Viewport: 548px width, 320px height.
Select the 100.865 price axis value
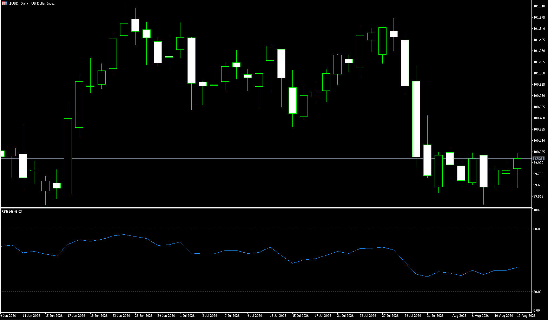tap(539, 85)
